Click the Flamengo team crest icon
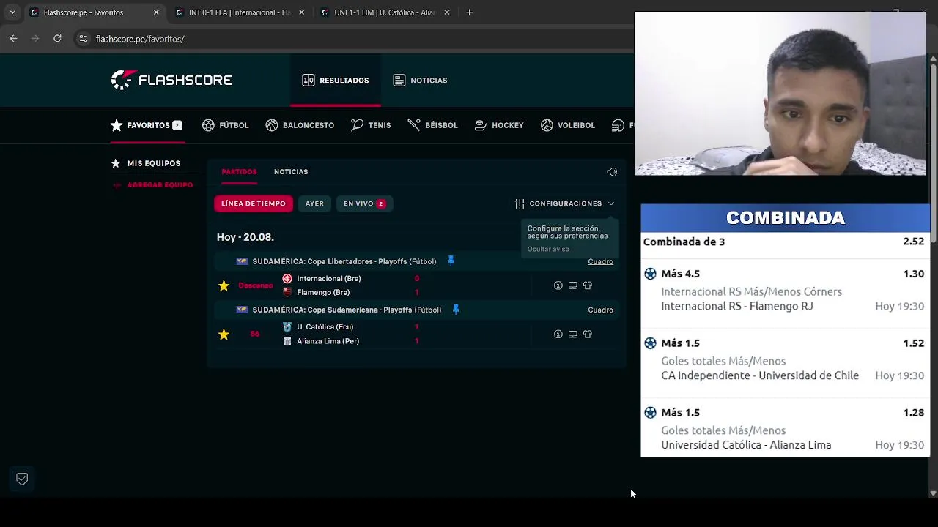938x527 pixels. (287, 293)
